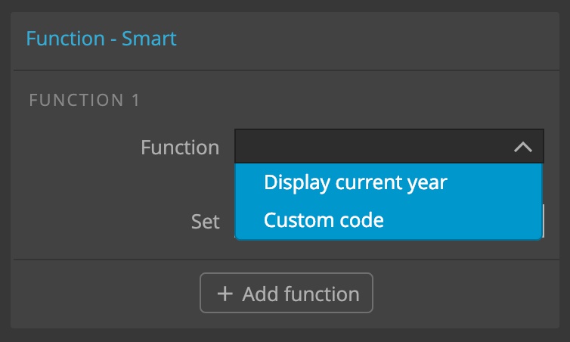Click the Smart word in panel title
Image resolution: width=570 pixels, height=342 pixels.
tap(149, 39)
